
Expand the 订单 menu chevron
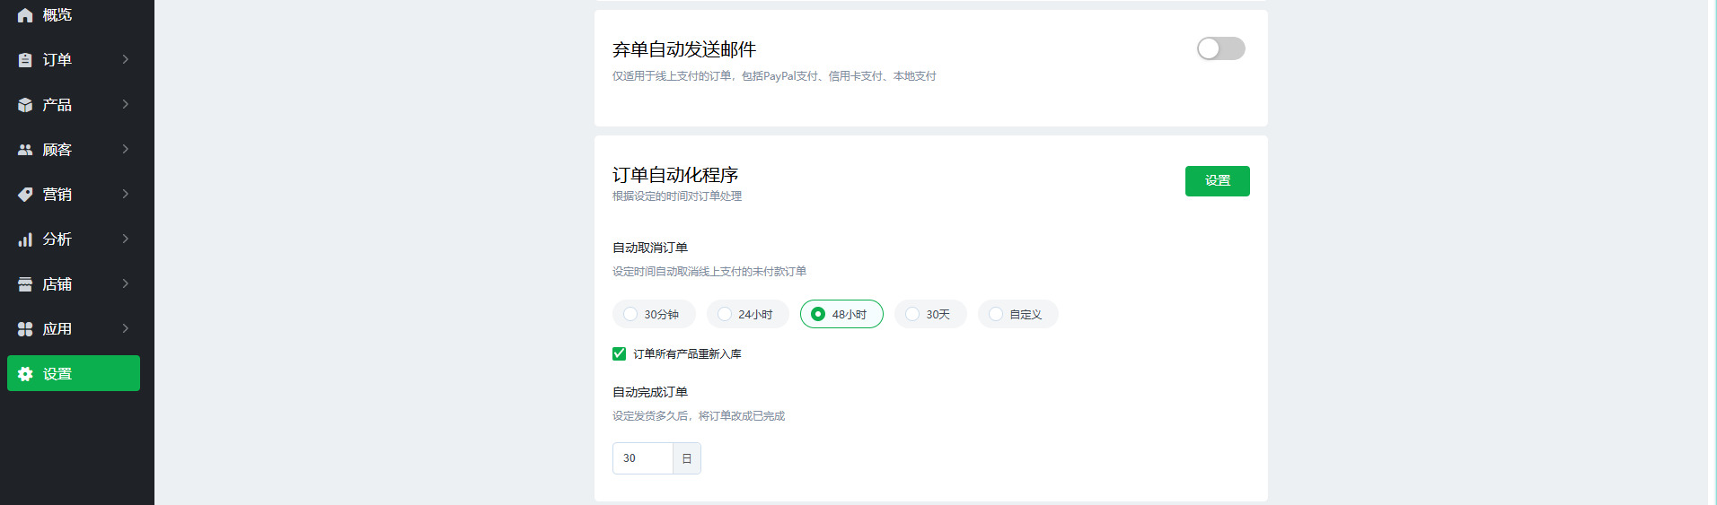[x=126, y=59]
